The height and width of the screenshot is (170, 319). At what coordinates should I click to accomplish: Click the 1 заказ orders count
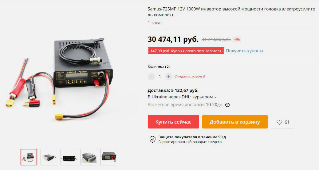[155, 23]
